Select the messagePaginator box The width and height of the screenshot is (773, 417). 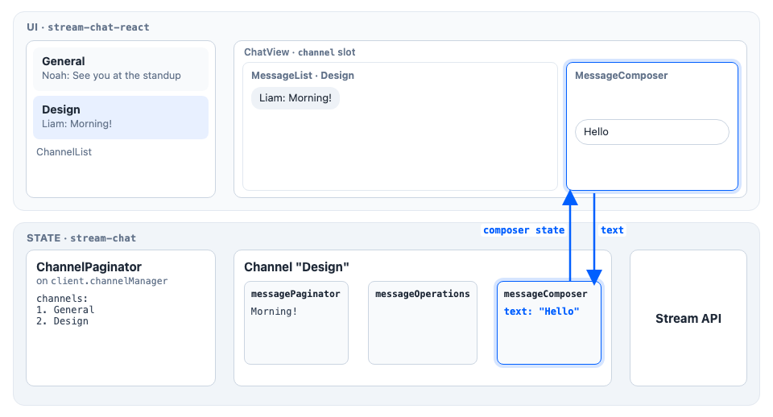click(x=296, y=323)
